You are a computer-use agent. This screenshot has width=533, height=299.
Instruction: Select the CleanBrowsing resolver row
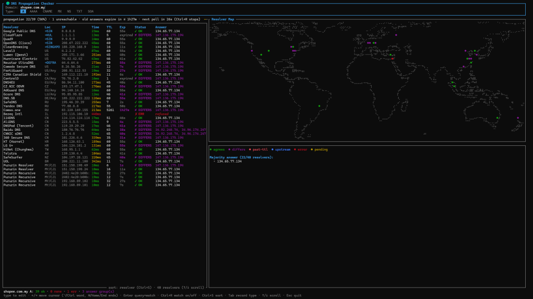105,47
